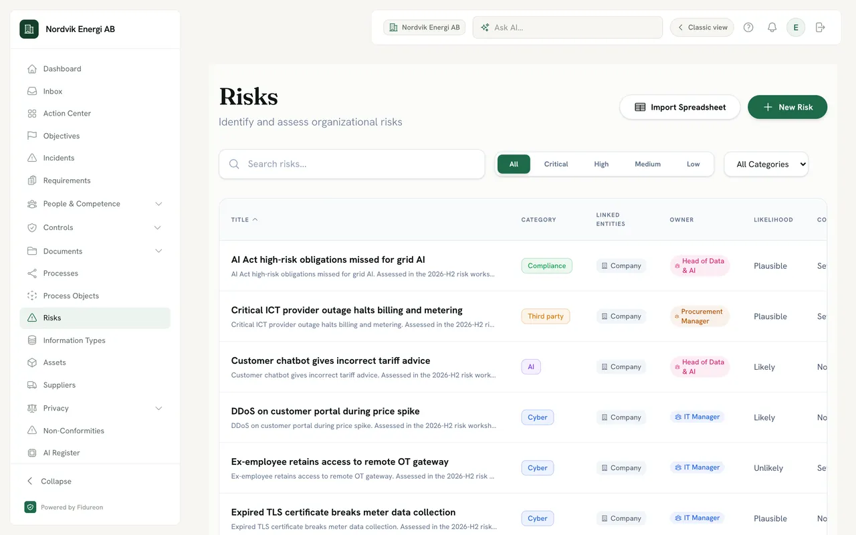The width and height of the screenshot is (856, 535).
Task: Open Customer chatbot incorrect tariff advice risk
Action: 330,360
